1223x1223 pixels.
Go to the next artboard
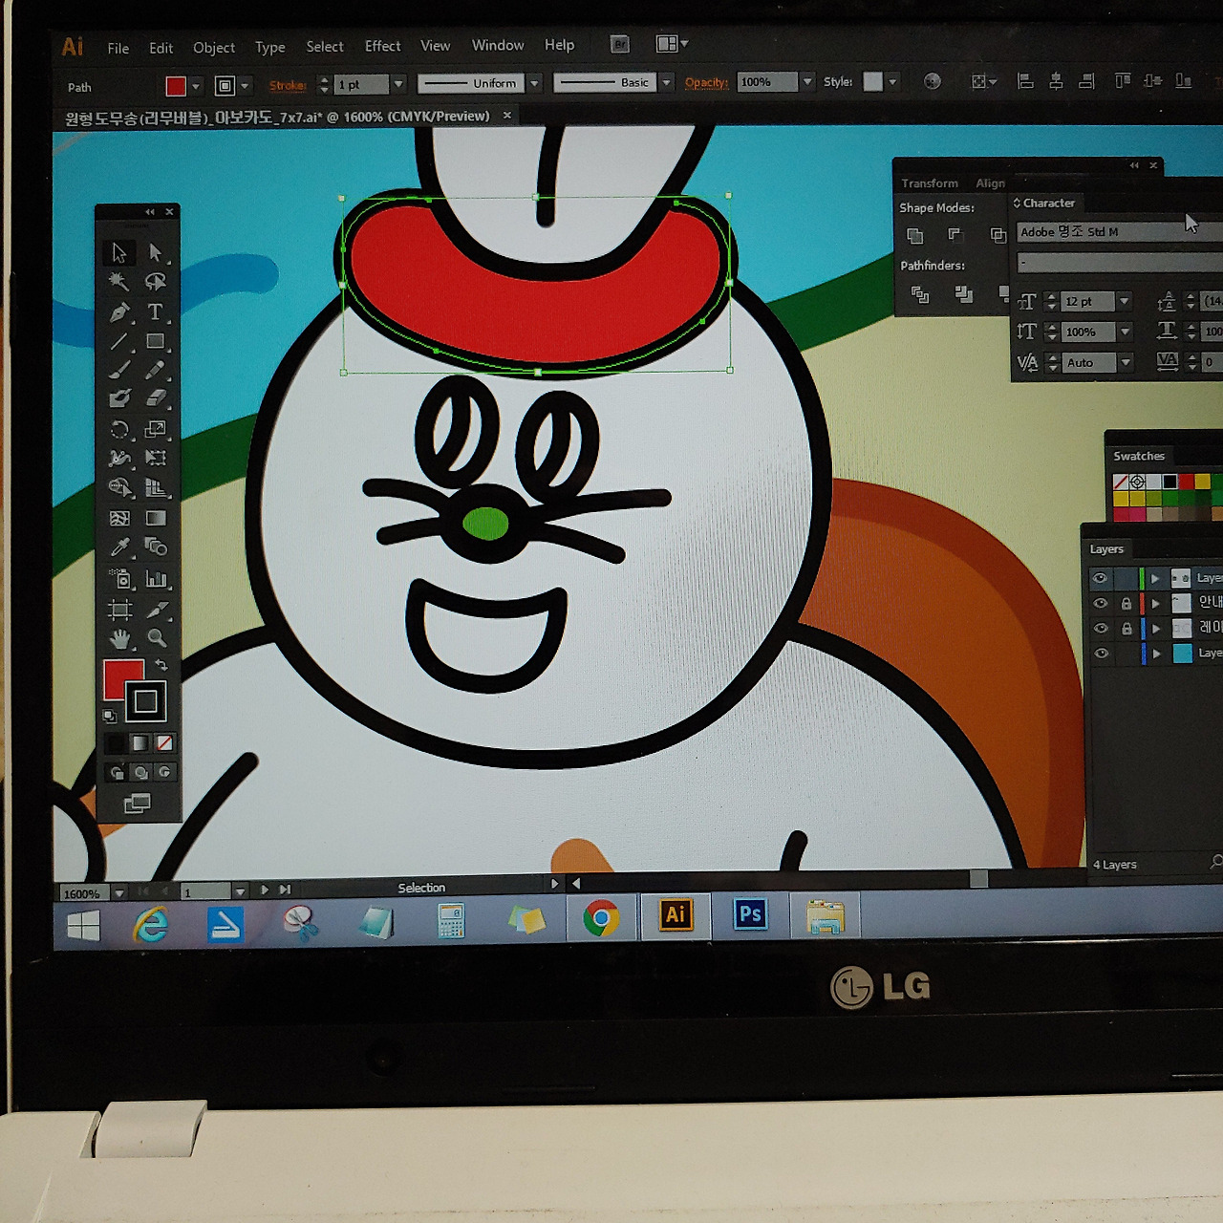click(x=265, y=890)
